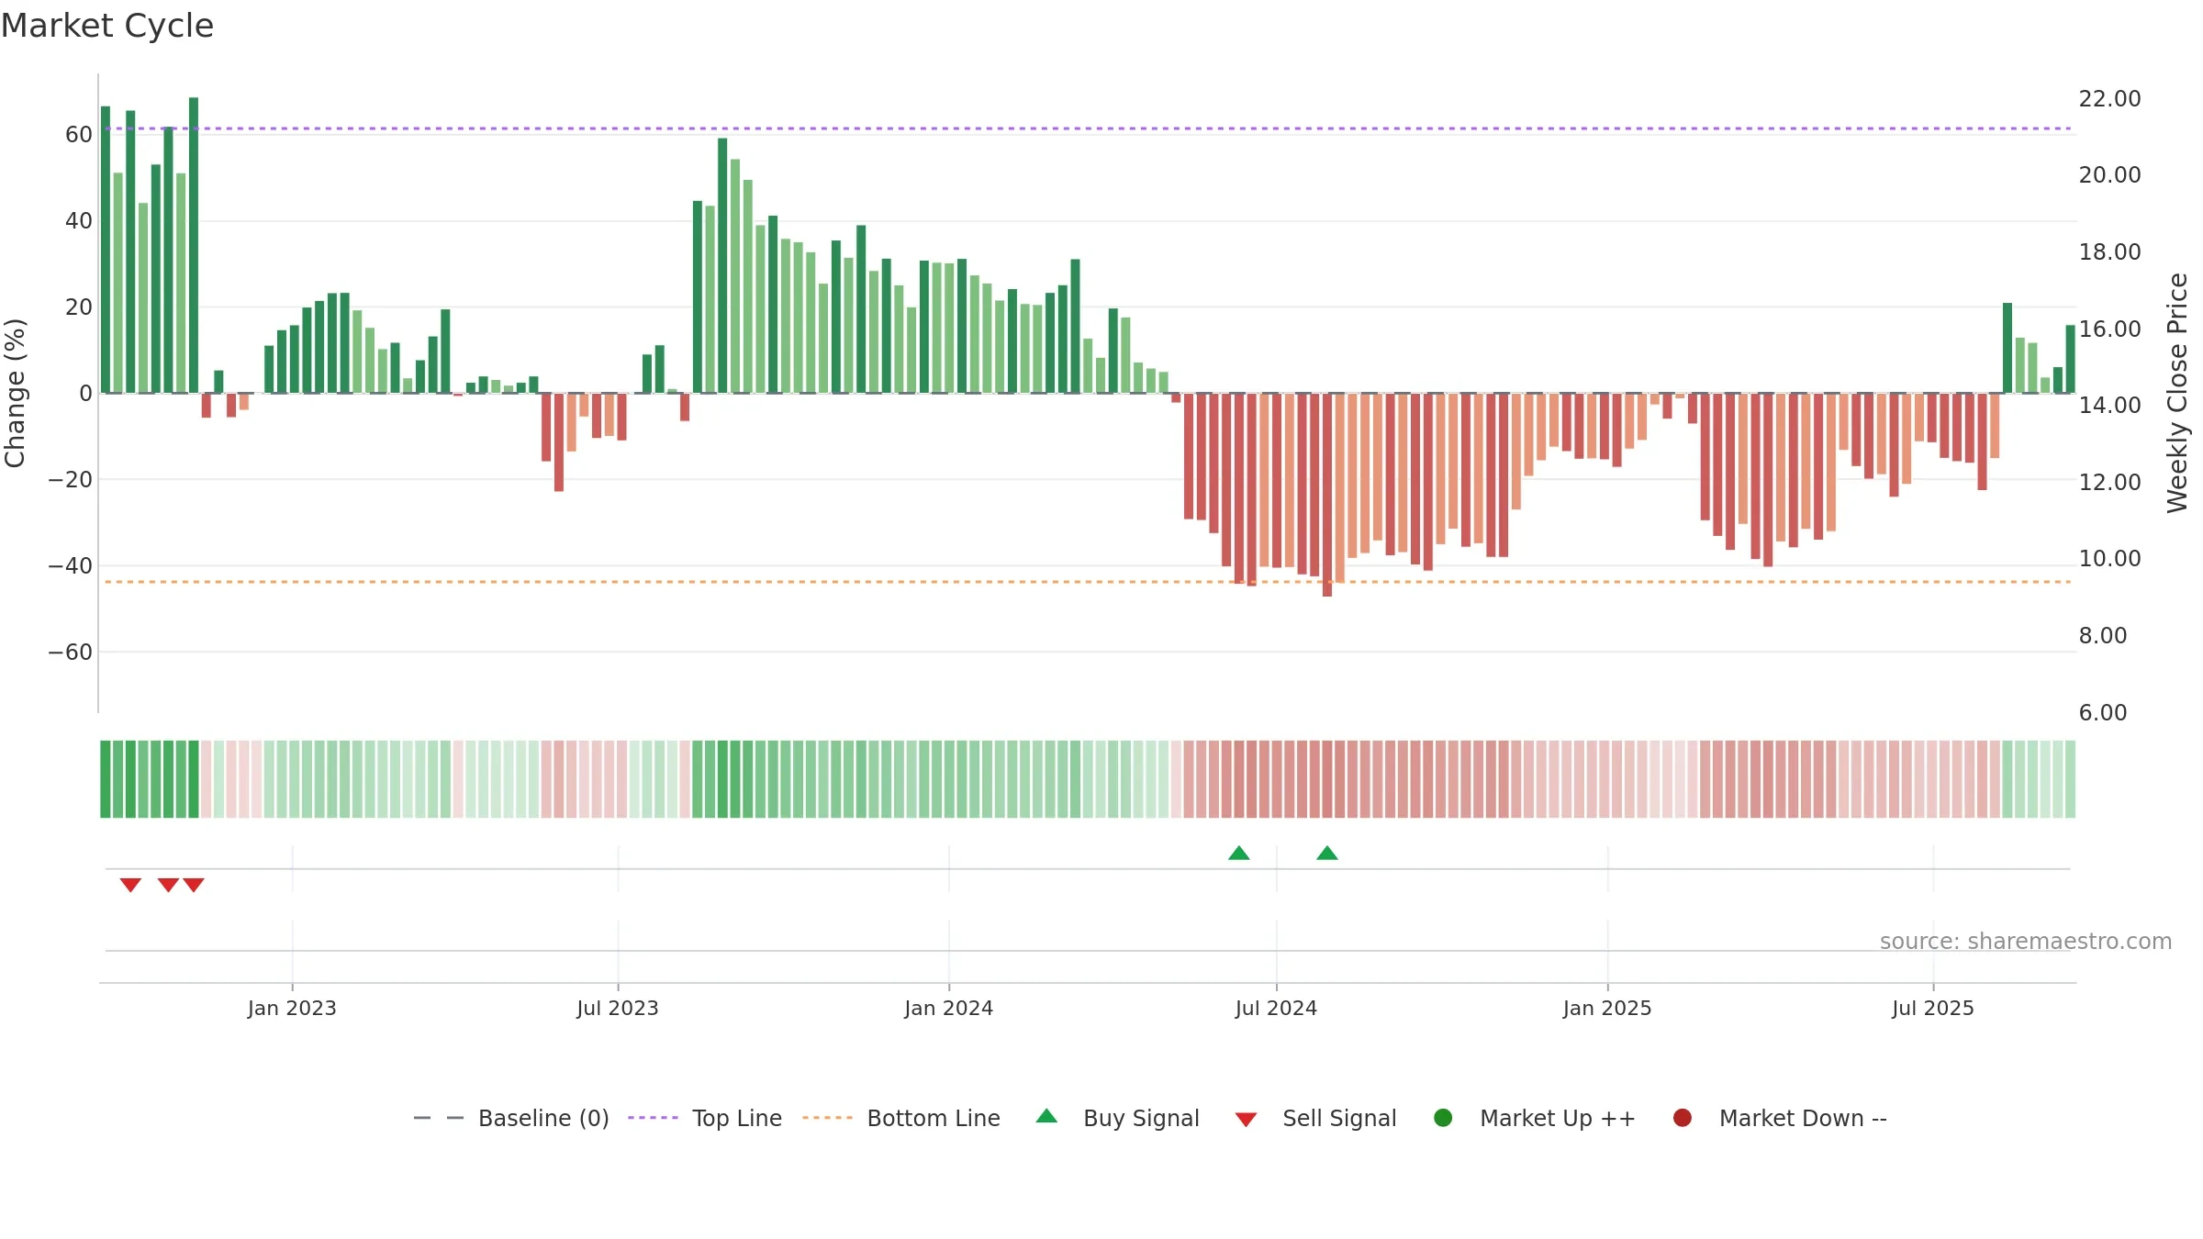2203x1239 pixels.
Task: Toggle the Bottom Line legend entry
Action: pos(901,1118)
